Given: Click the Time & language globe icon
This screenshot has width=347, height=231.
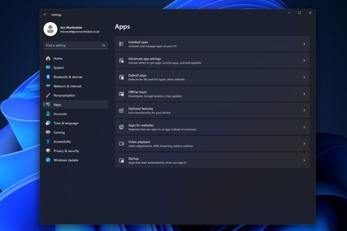Looking at the screenshot, I should tap(48, 123).
